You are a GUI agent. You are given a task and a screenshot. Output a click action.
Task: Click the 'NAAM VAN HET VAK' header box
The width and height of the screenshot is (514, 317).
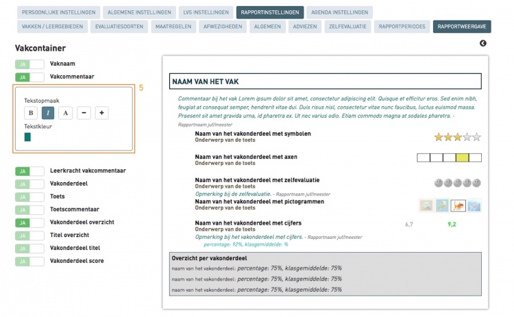coord(325,81)
